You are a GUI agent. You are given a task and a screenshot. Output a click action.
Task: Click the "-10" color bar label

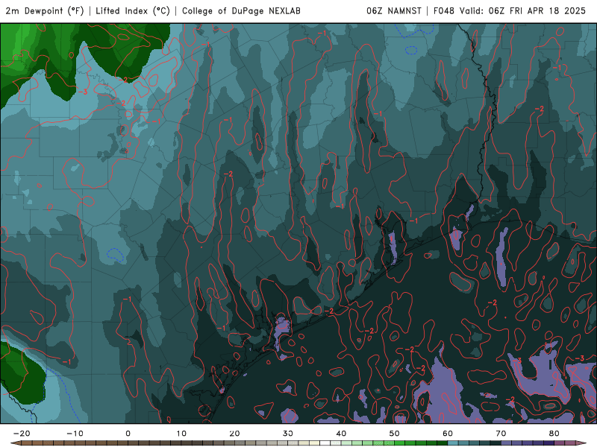[75, 434]
